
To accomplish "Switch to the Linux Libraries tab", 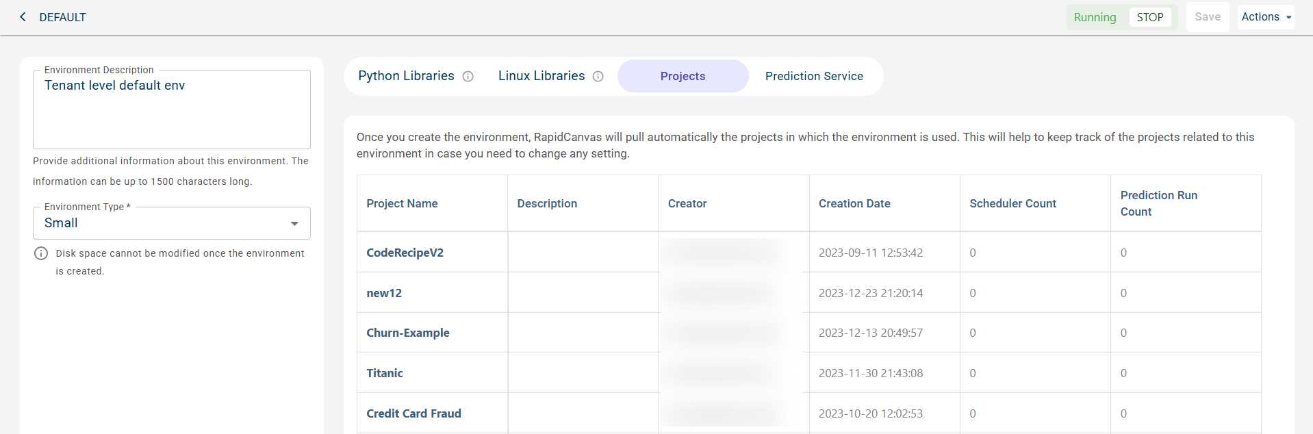I will [541, 76].
